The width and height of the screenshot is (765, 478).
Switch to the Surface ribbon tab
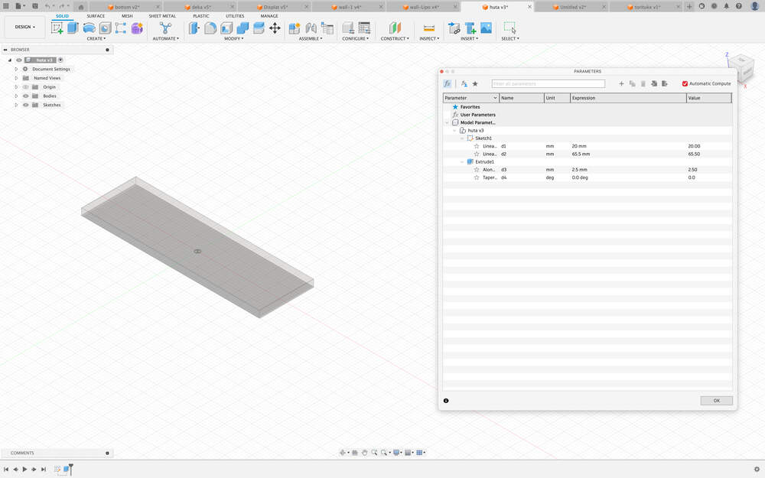tap(96, 16)
